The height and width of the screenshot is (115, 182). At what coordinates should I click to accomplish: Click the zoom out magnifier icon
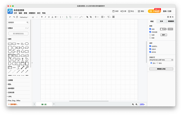[x=136, y=104]
